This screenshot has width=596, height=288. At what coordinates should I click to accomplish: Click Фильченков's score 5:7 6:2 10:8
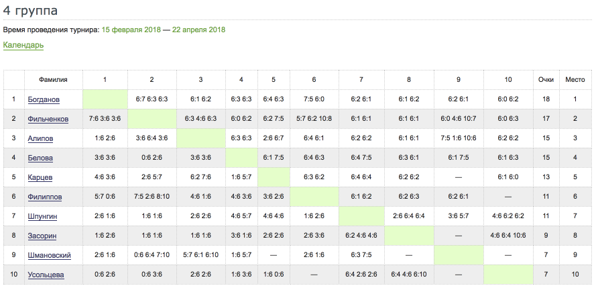click(314, 119)
